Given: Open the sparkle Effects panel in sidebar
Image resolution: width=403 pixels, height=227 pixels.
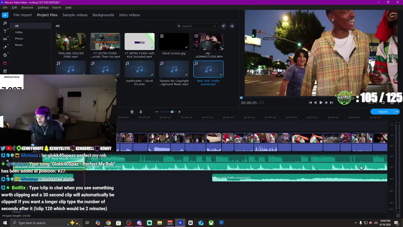Looking at the screenshot, I should tap(5, 47).
